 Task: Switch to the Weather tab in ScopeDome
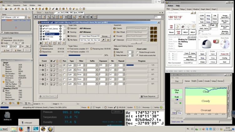(x=196, y=9)
